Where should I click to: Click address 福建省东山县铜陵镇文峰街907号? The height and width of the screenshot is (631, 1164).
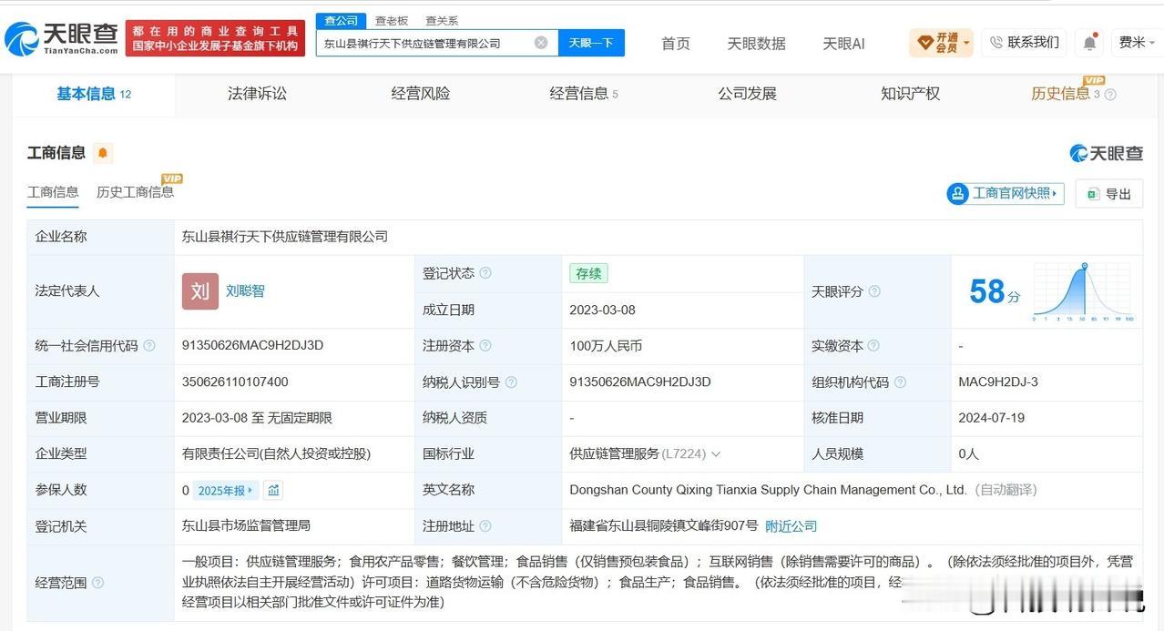click(x=663, y=526)
